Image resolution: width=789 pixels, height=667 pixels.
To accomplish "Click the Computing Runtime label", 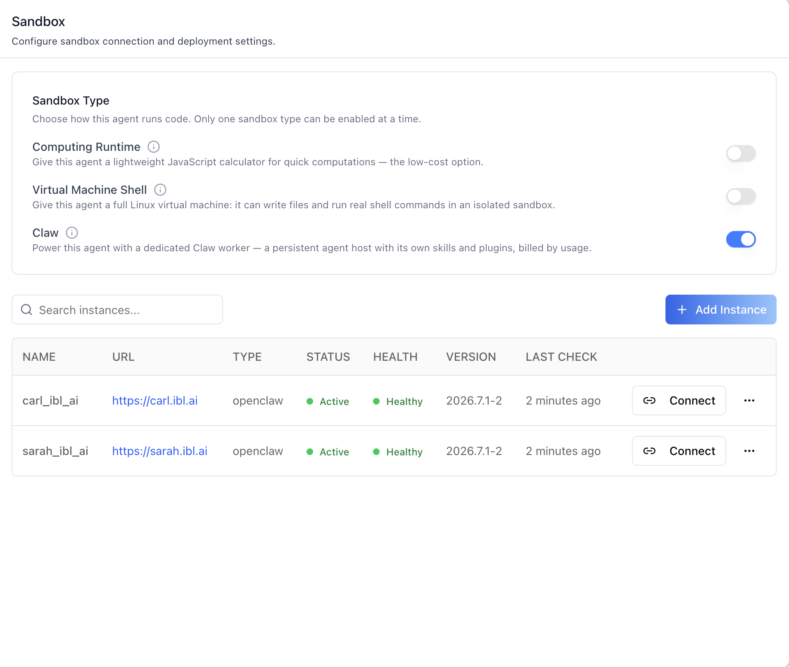I will (86, 147).
